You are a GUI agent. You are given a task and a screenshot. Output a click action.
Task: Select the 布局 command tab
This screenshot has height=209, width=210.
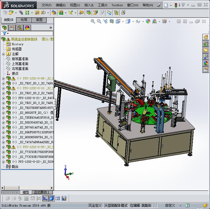click(24, 20)
